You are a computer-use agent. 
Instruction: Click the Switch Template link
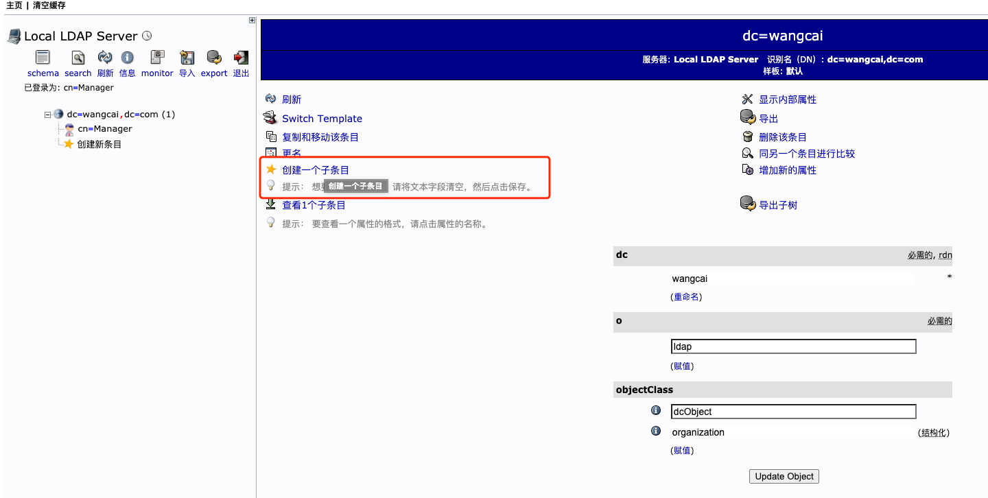coord(322,118)
